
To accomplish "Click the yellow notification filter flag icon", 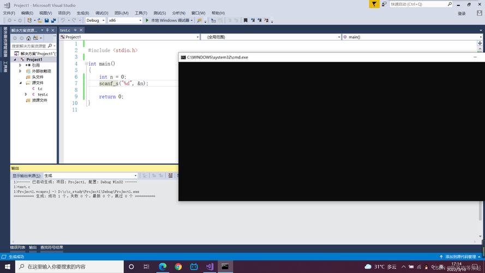I will click(x=374, y=4).
